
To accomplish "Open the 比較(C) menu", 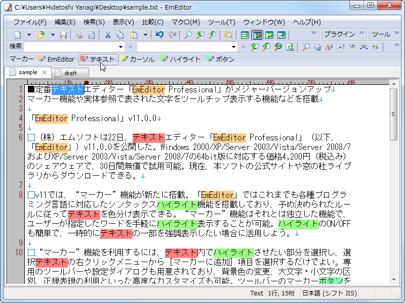I will 153,22.
